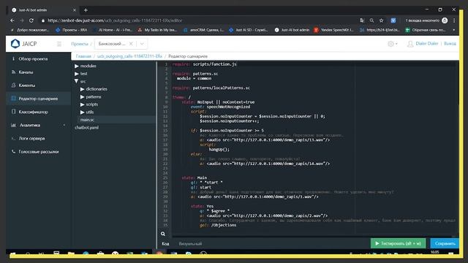The image size is (468, 263).
Task: Click the 'state: Main' code line
Action: [x=194, y=178]
